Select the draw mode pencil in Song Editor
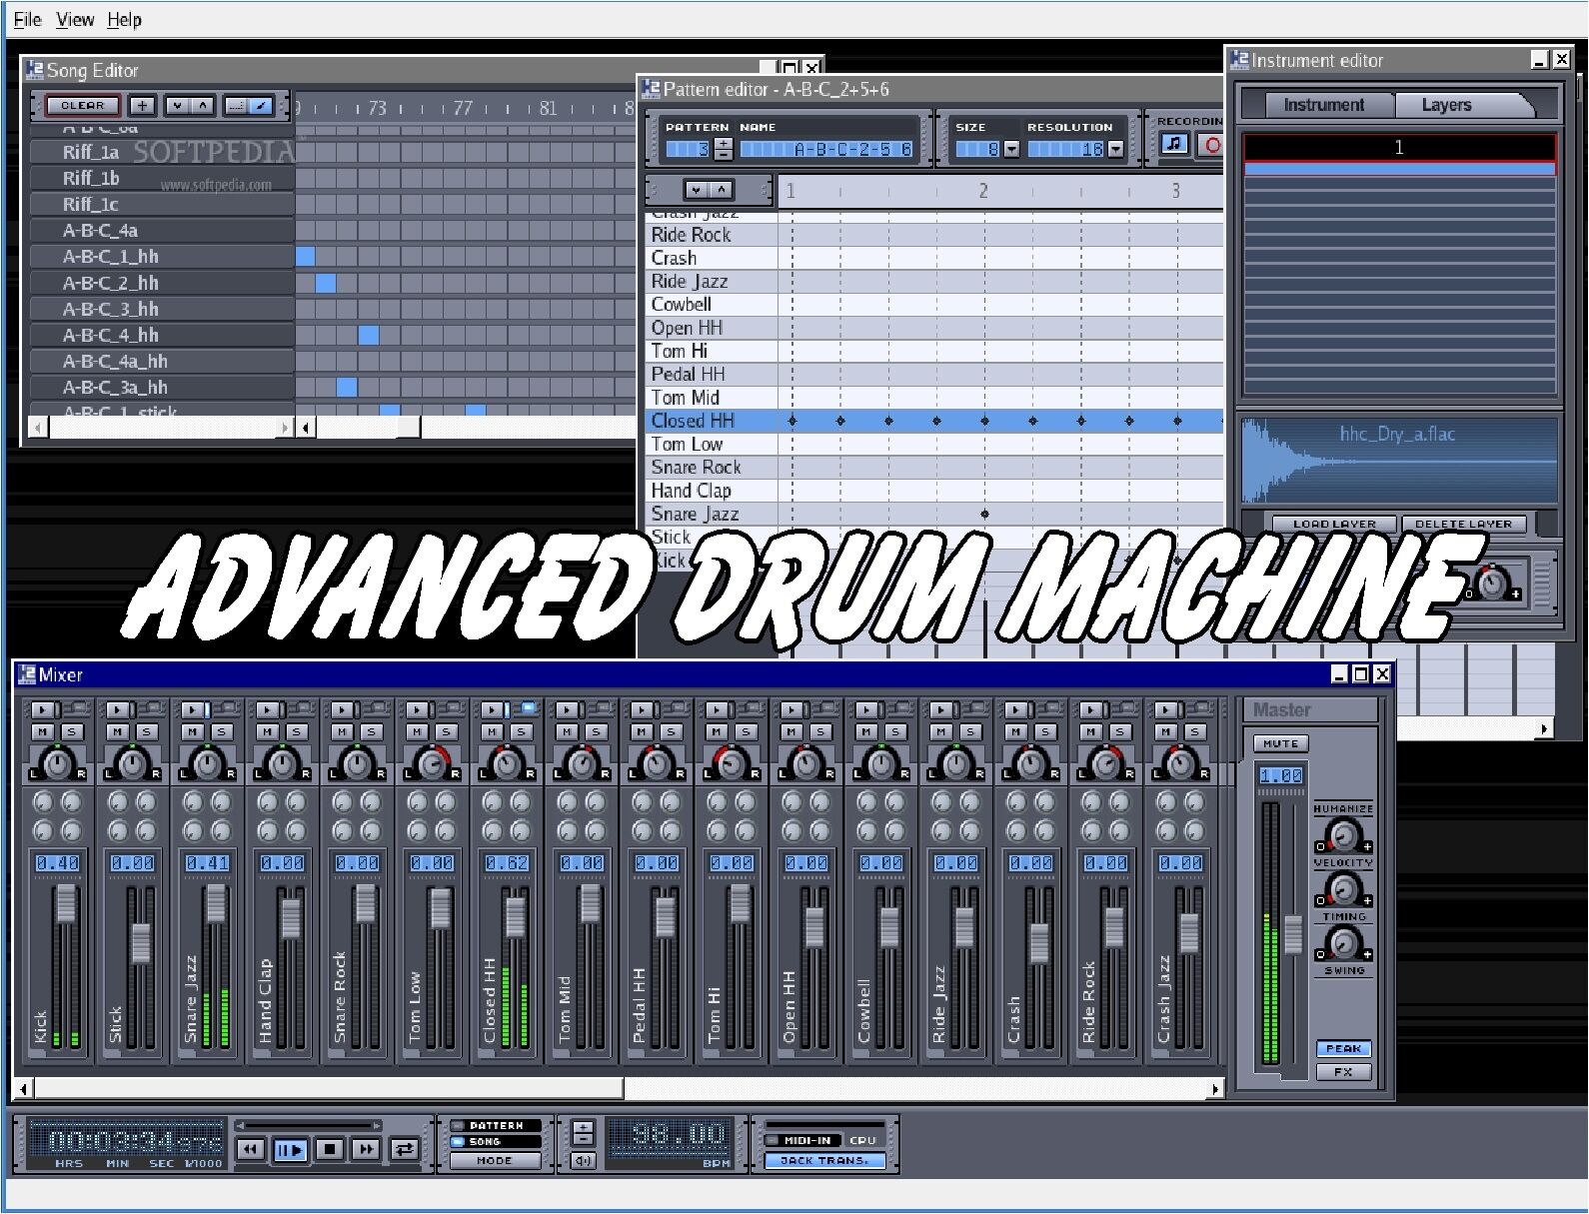1589x1214 pixels. 261,105
